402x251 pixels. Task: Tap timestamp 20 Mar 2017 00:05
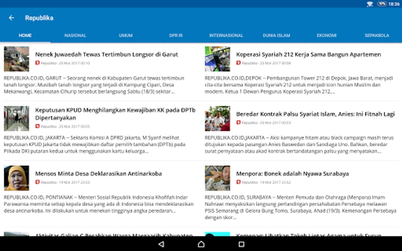coord(74,126)
